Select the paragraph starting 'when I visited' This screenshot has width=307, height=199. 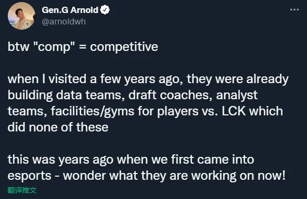(x=148, y=103)
